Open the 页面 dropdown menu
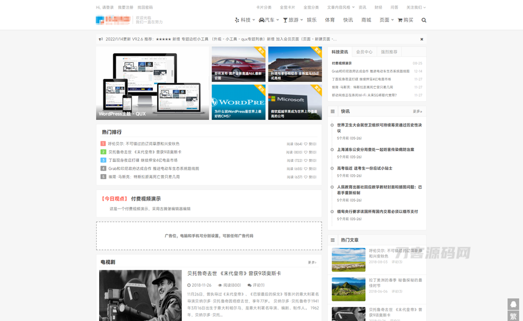The width and height of the screenshot is (523, 321). pyautogui.click(x=385, y=20)
